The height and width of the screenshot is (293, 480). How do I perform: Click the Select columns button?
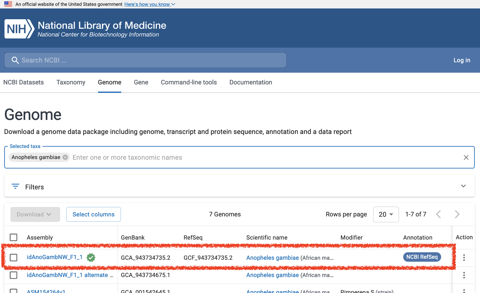click(93, 214)
